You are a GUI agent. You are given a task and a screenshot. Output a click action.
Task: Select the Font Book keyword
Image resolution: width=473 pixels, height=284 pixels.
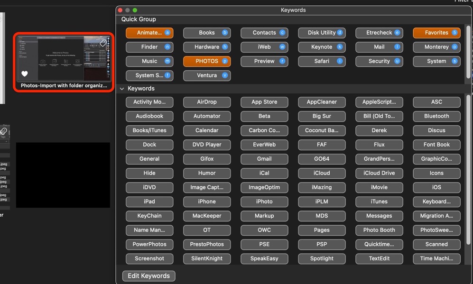pos(436,145)
